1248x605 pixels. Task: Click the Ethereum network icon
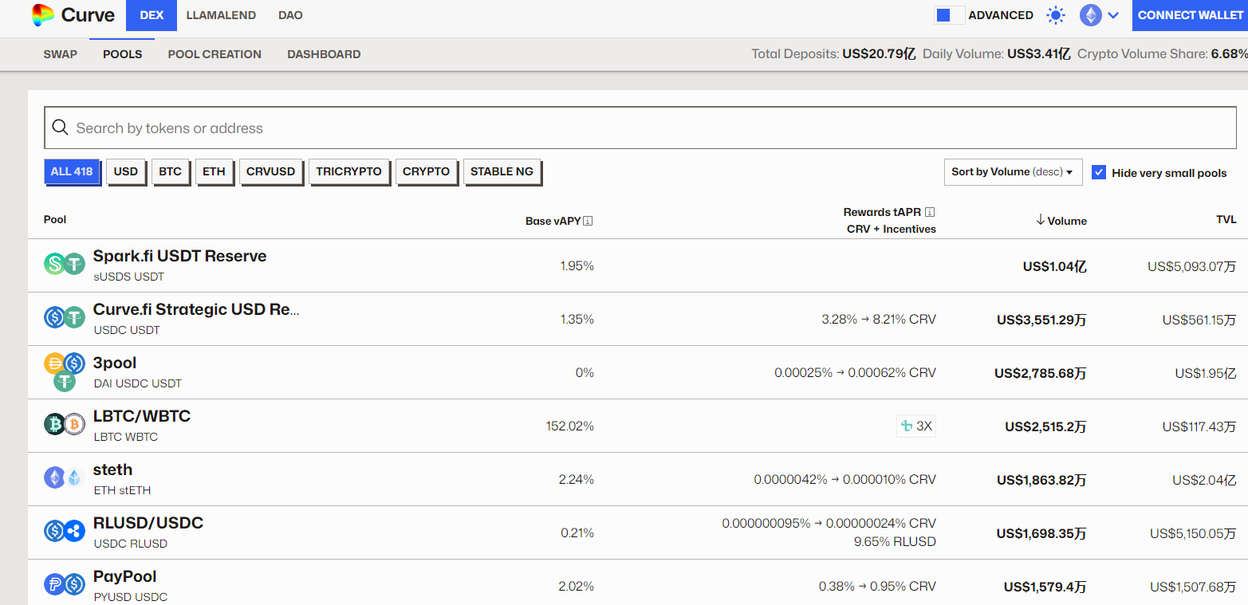[1090, 15]
